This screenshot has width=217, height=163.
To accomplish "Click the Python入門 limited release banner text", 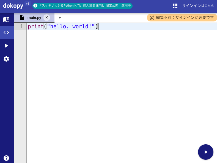I will 85,6.
